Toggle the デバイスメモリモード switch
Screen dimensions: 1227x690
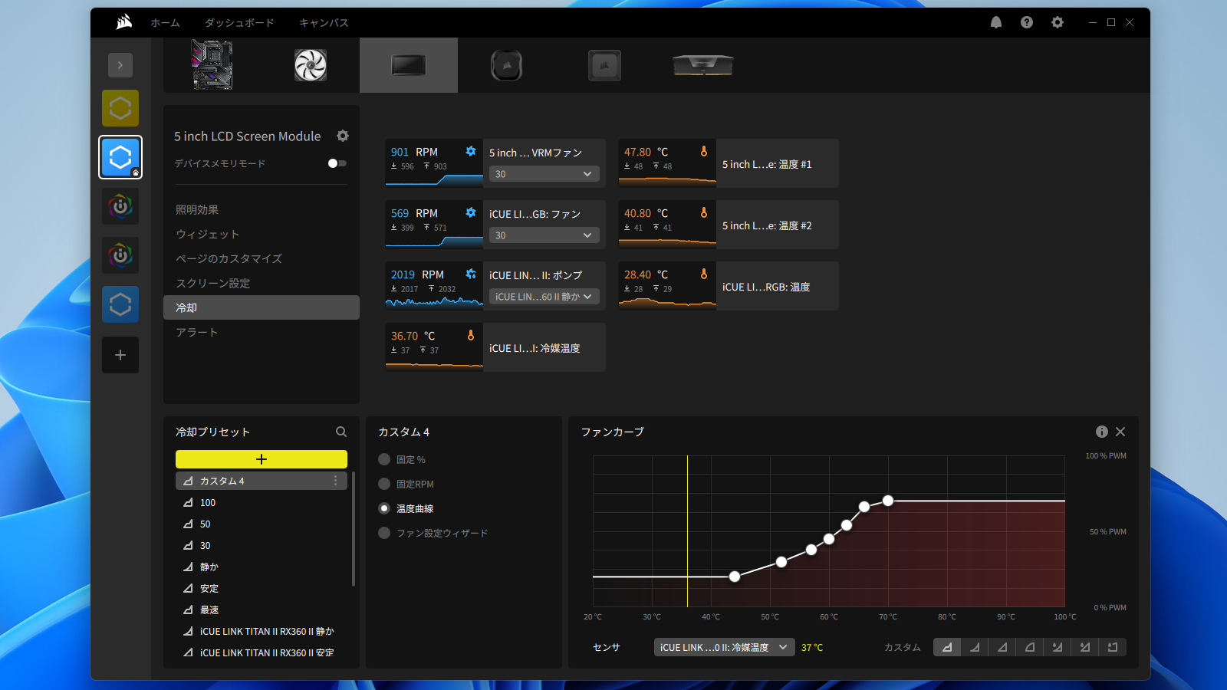click(x=337, y=163)
